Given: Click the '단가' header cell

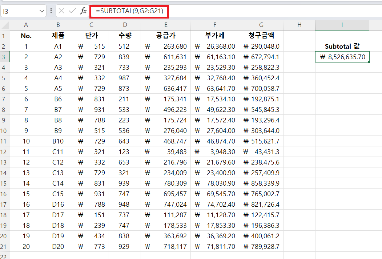Looking at the screenshot, I should click(91, 36).
